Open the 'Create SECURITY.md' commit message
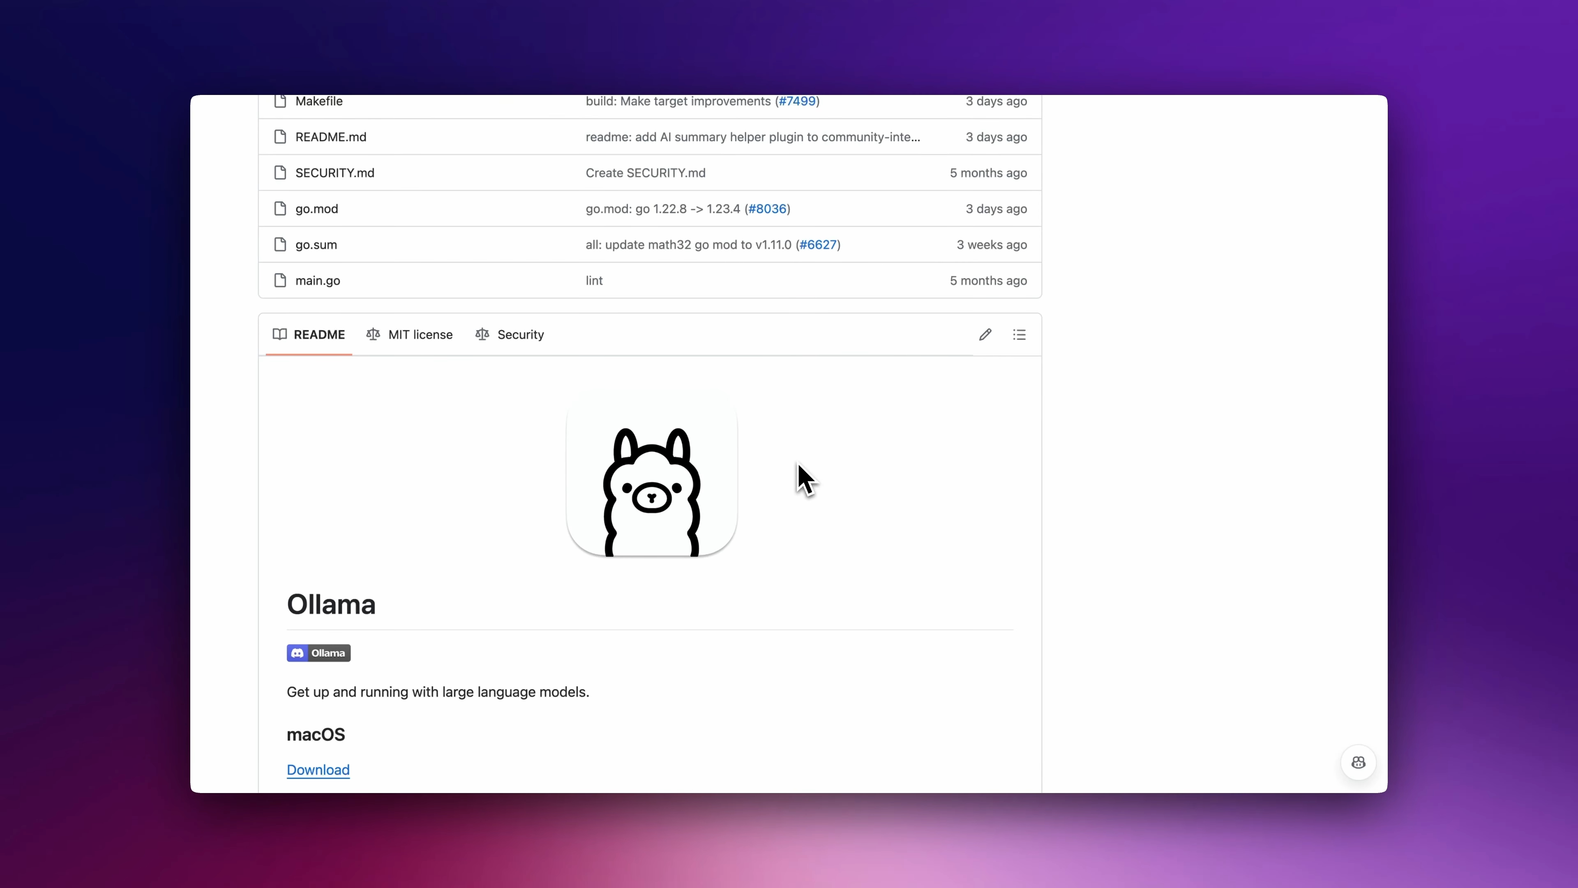1578x888 pixels. click(x=645, y=173)
